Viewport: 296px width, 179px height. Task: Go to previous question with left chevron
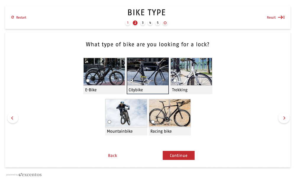point(12,118)
